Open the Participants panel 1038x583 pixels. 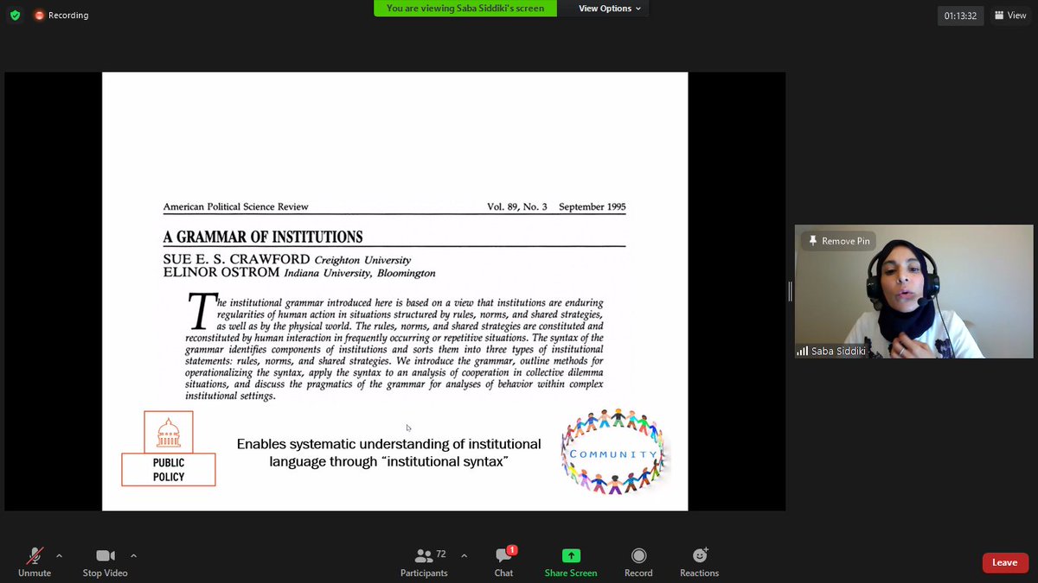coord(424,561)
